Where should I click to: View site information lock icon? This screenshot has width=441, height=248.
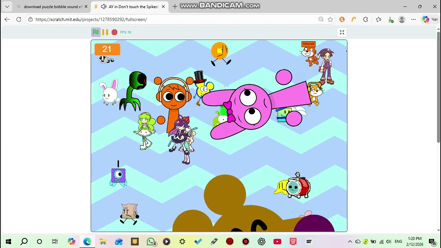coord(31,19)
